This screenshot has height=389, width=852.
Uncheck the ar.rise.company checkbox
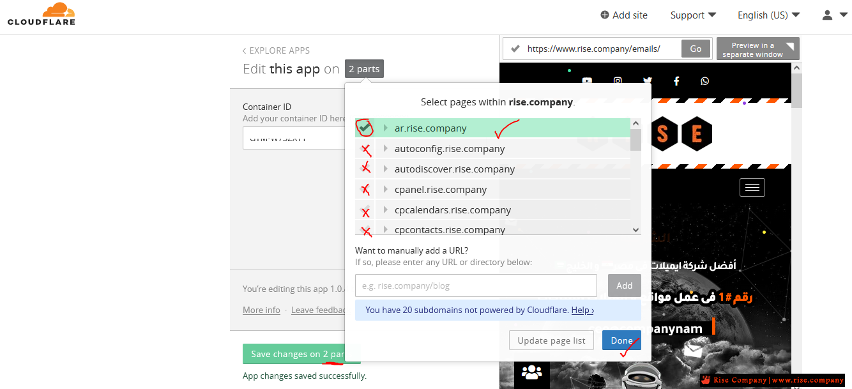(x=365, y=128)
